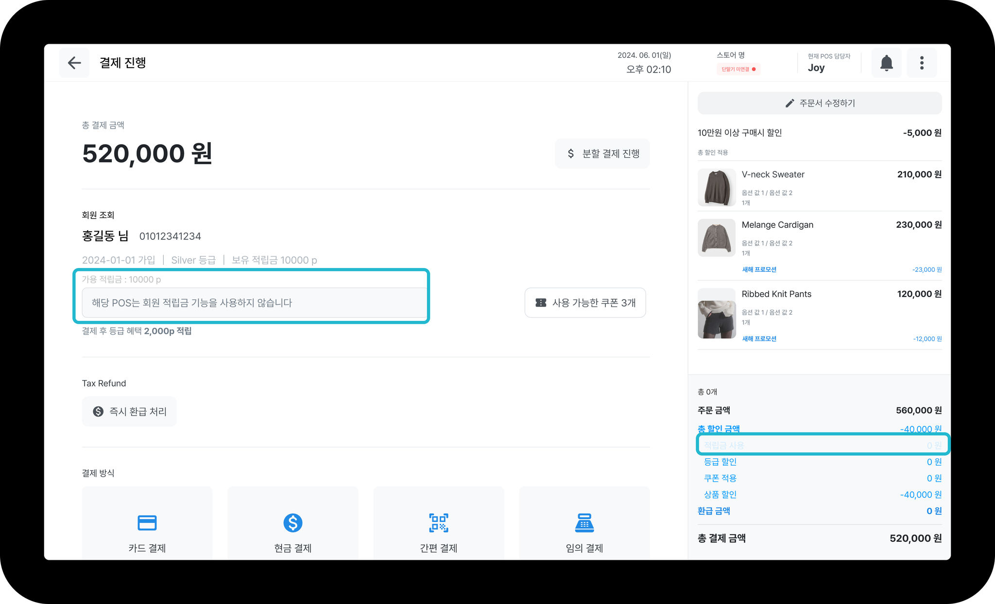This screenshot has width=995, height=604.
Task: Click the Ribbed Knit Pants product name
Action: pyautogui.click(x=776, y=294)
